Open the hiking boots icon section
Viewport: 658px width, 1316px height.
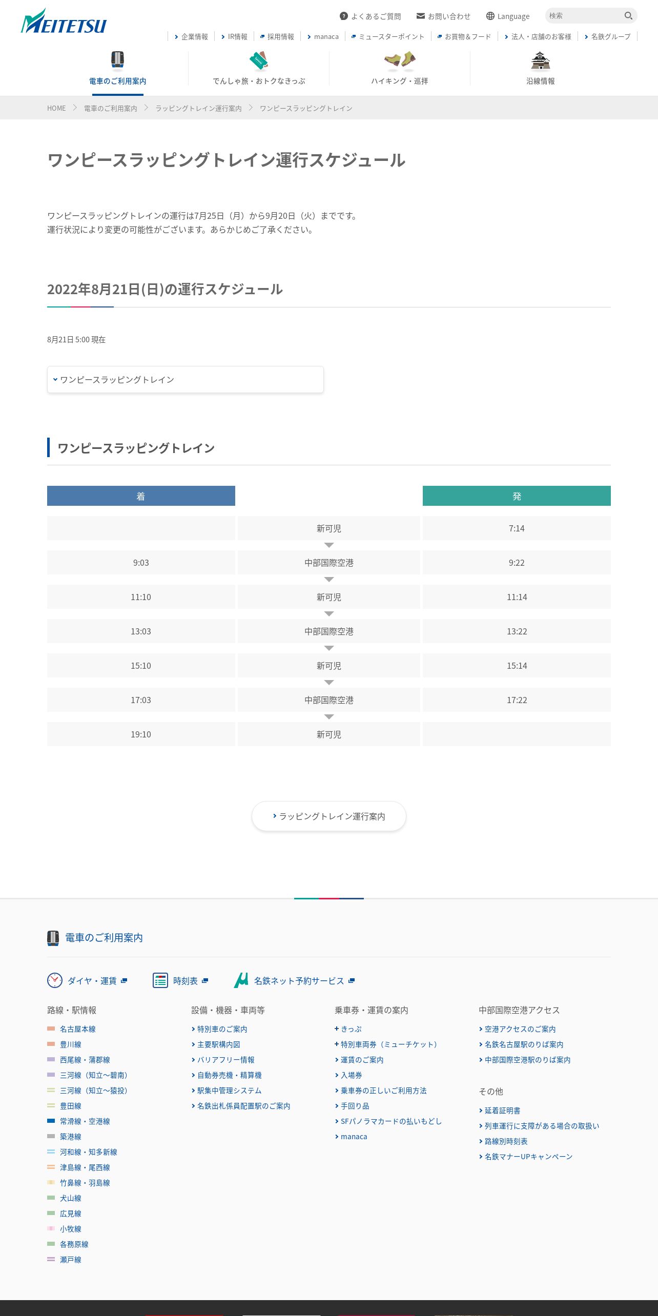[x=400, y=60]
